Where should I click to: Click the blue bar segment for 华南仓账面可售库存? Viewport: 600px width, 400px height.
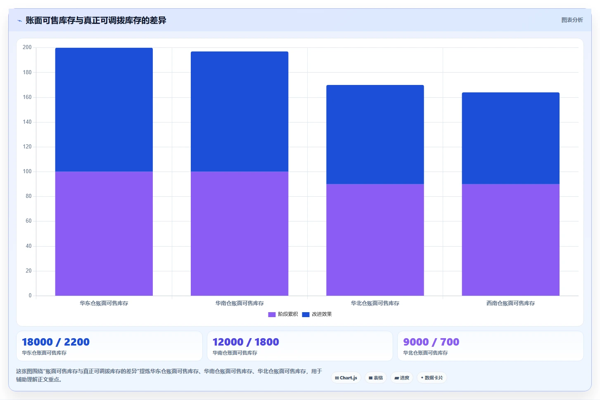(x=240, y=112)
